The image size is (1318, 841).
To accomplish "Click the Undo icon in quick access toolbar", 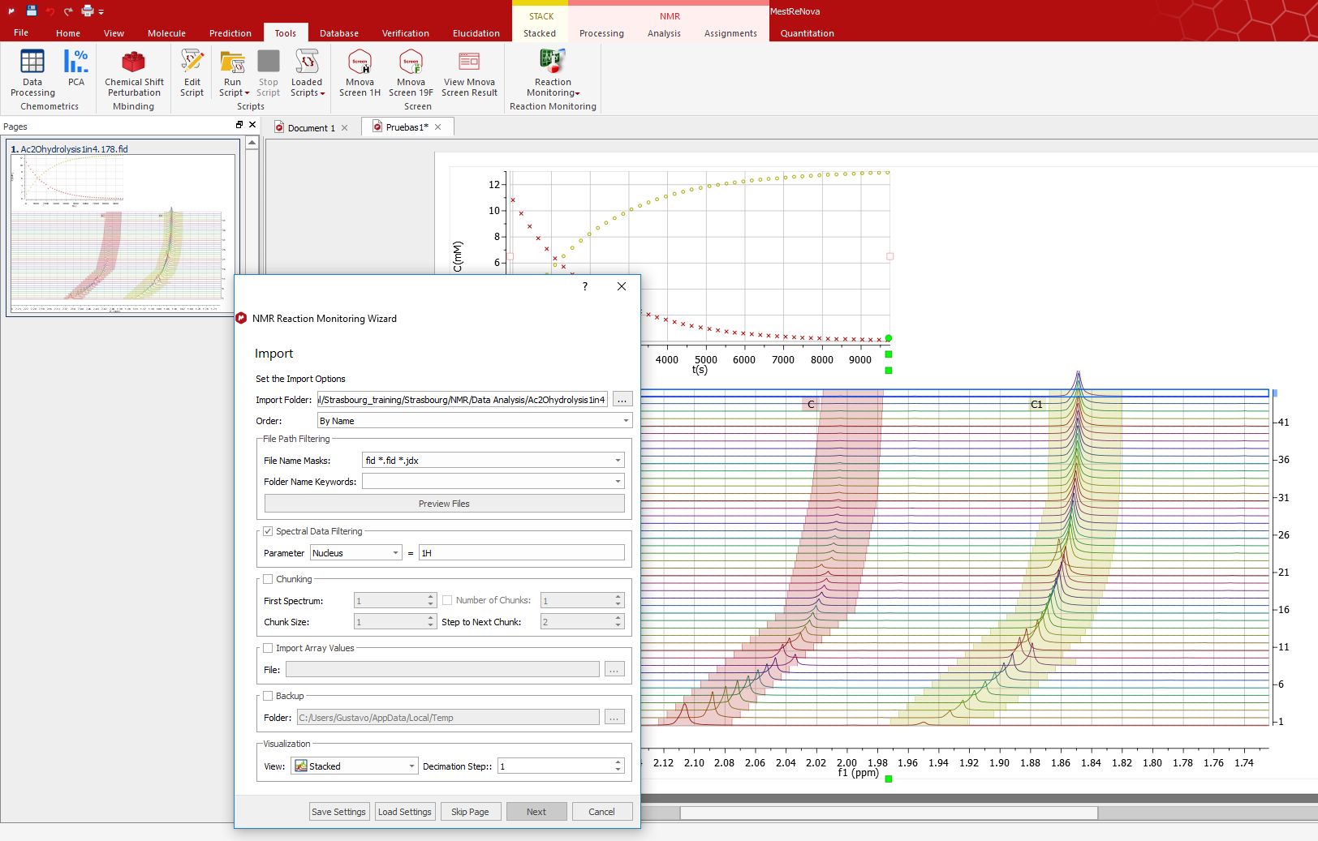I will coord(50,11).
